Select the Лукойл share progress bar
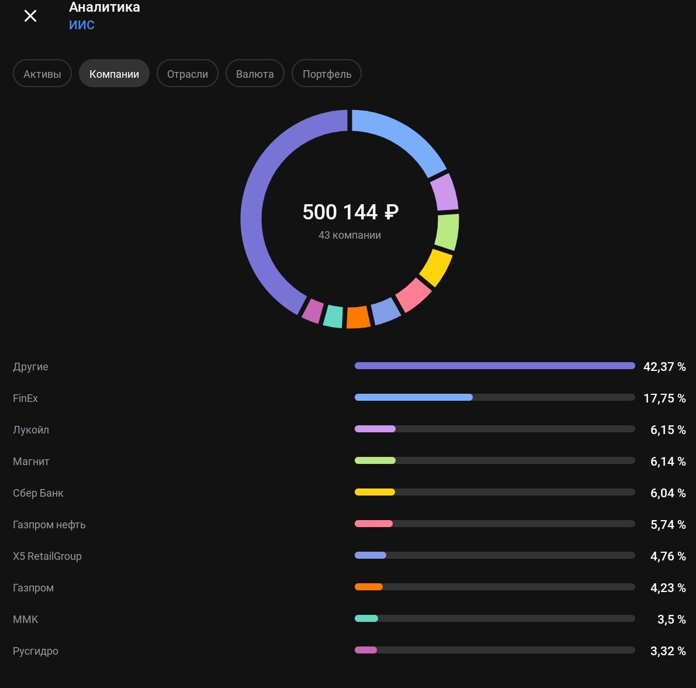696x688 pixels. 495,429
